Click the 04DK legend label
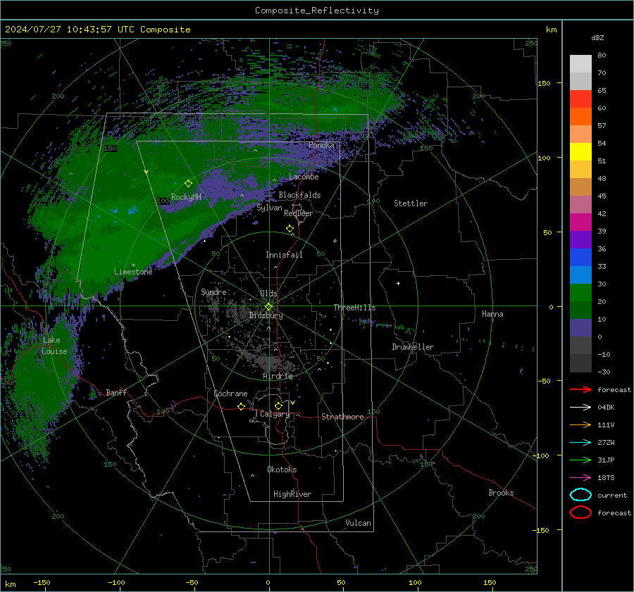634x592 pixels. point(606,408)
